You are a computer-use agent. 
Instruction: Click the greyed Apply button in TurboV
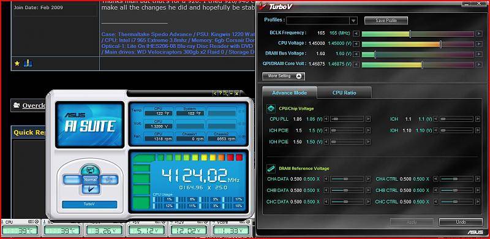(412, 222)
